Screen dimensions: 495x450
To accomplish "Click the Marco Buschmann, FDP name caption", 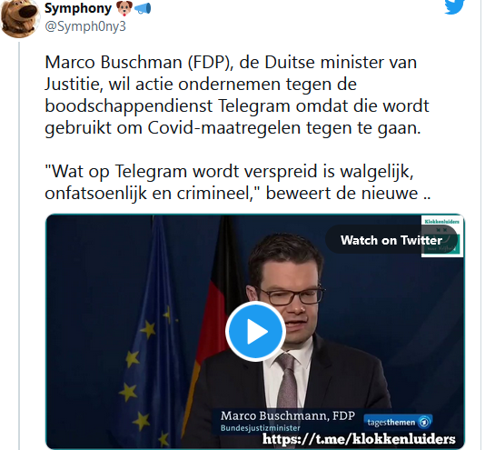I will (288, 415).
